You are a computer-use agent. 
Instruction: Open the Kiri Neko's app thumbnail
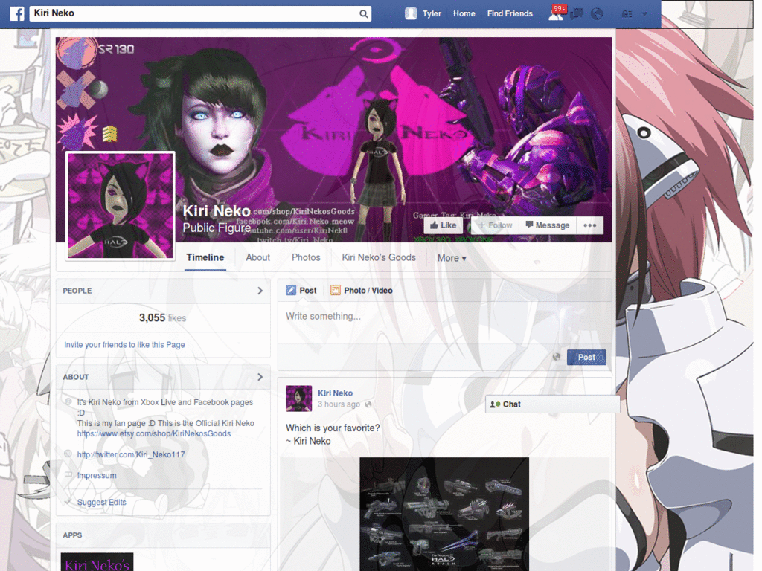(x=97, y=562)
